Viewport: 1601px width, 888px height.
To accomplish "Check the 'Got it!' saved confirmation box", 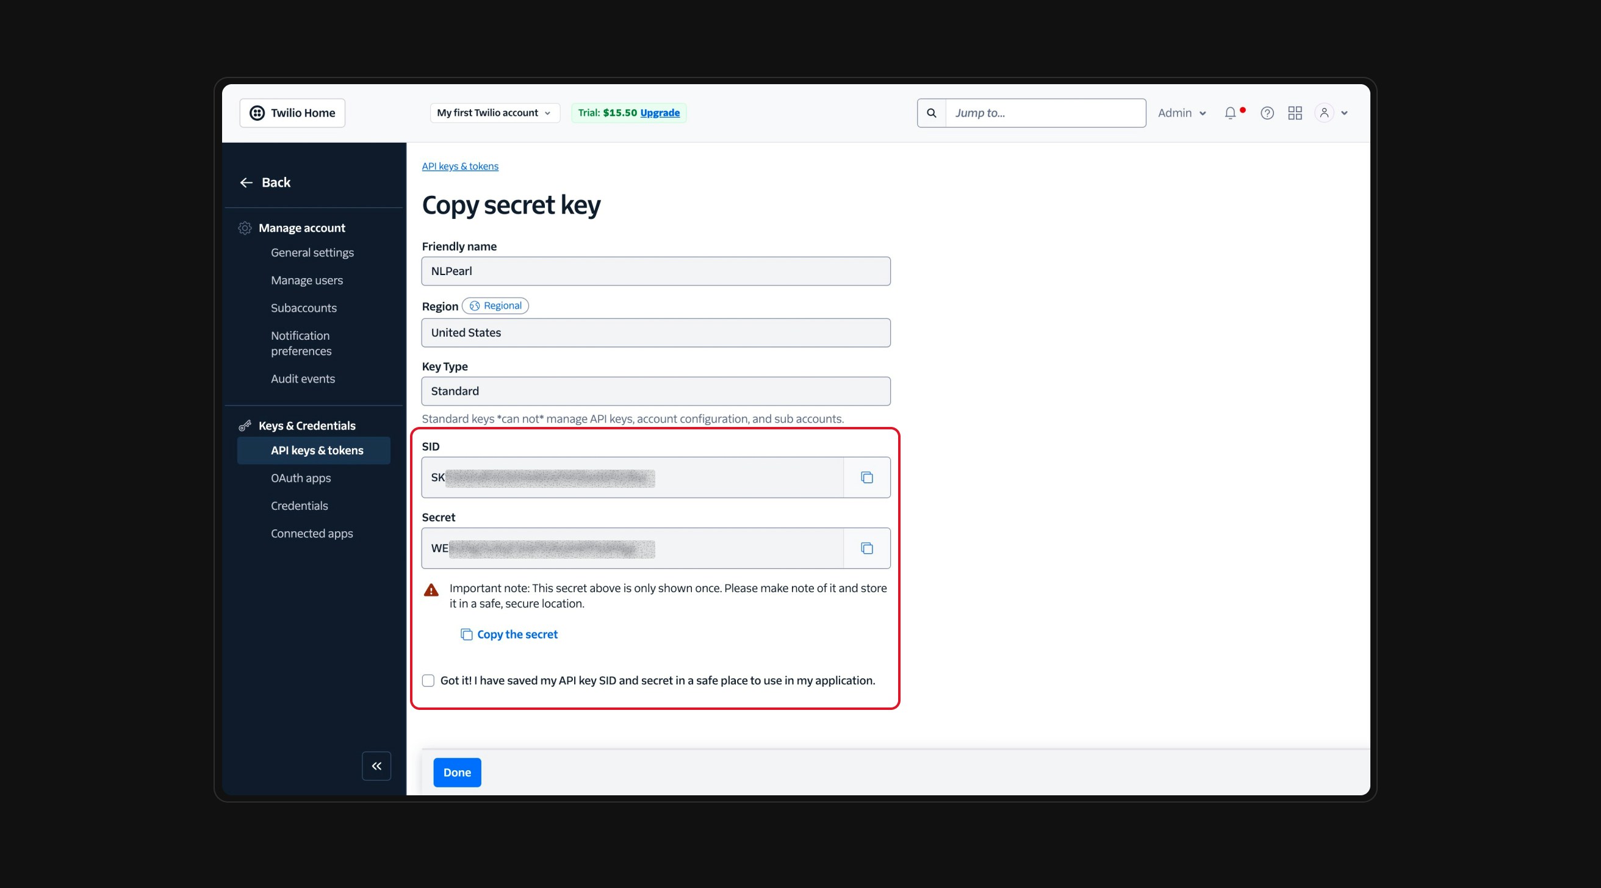I will pyautogui.click(x=428, y=681).
